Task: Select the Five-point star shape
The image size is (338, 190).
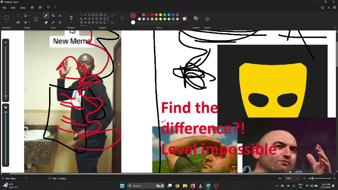Action: pos(89,22)
